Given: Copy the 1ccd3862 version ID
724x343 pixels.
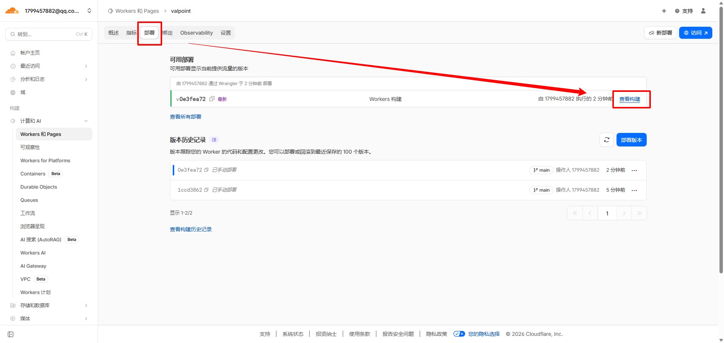Looking at the screenshot, I should pos(206,190).
